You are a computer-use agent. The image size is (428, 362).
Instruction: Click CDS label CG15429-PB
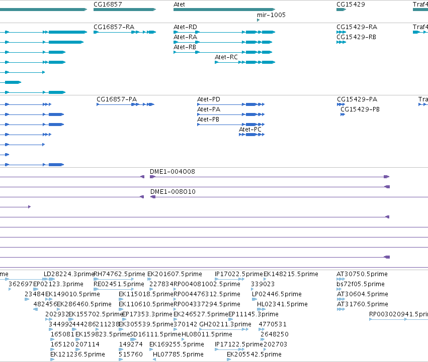[360, 109]
